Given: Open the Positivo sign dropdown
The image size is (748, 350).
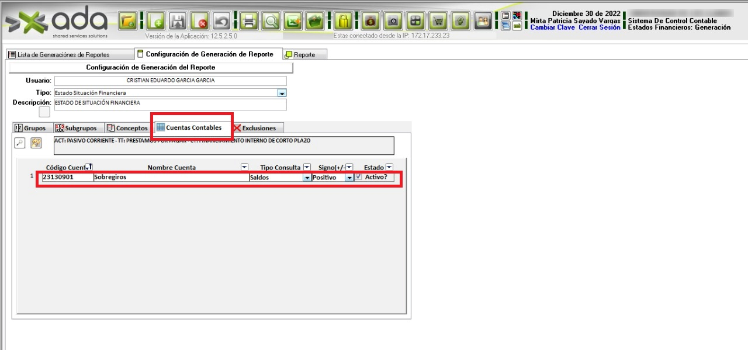Looking at the screenshot, I should pyautogui.click(x=349, y=178).
